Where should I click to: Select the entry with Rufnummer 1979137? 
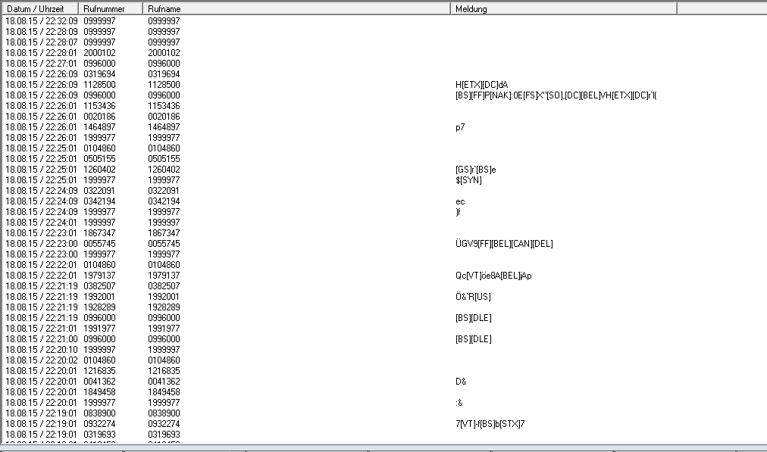point(99,276)
